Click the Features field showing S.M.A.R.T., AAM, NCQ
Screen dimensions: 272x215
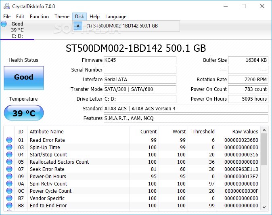coord(186,118)
